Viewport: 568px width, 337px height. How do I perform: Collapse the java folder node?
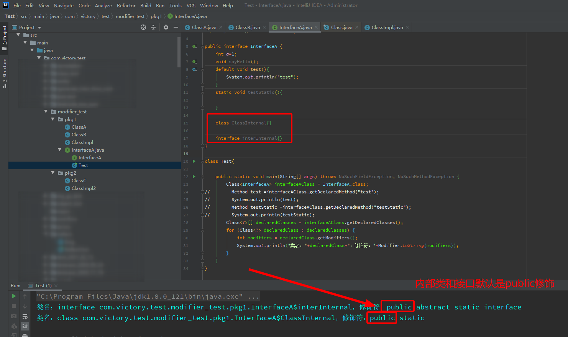[32, 50]
